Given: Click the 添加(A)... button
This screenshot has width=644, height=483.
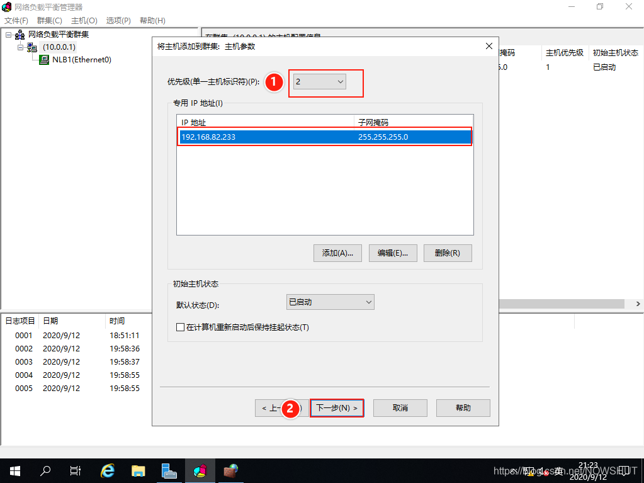Looking at the screenshot, I should point(337,253).
